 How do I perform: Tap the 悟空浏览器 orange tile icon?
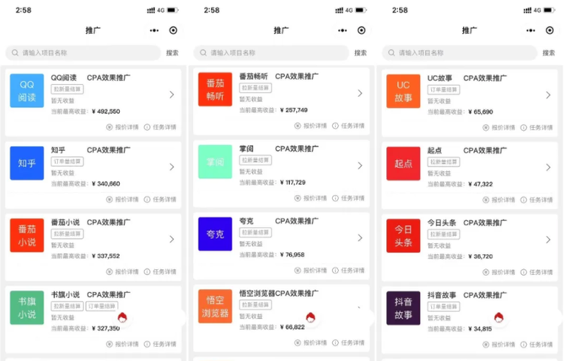click(215, 306)
